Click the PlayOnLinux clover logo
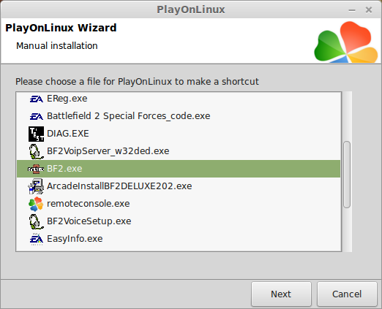This screenshot has width=382, height=309. pos(346,42)
